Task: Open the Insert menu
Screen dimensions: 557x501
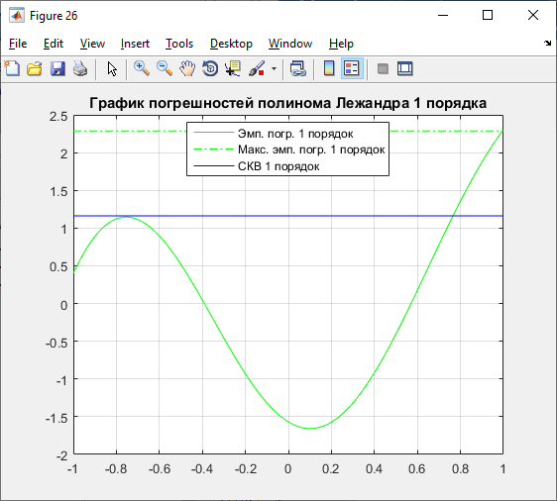Action: pos(135,44)
